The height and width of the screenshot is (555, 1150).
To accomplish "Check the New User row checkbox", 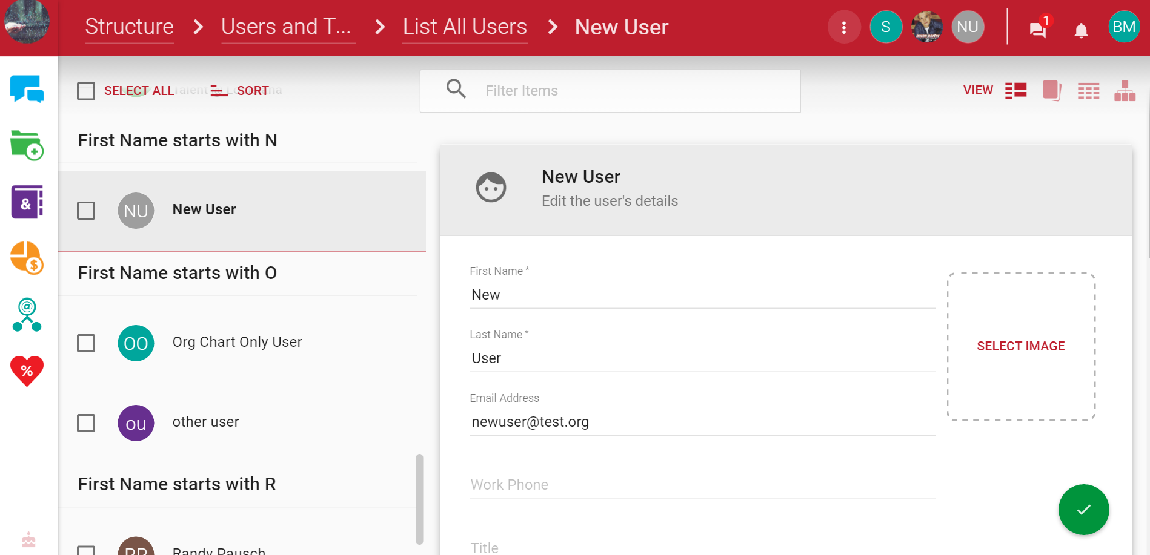I will 86,211.
